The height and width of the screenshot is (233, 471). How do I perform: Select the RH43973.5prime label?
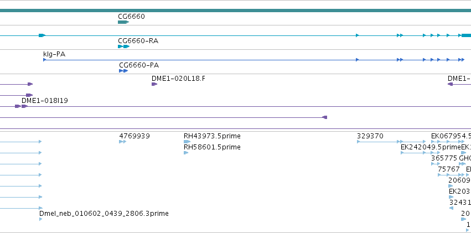[212, 136]
